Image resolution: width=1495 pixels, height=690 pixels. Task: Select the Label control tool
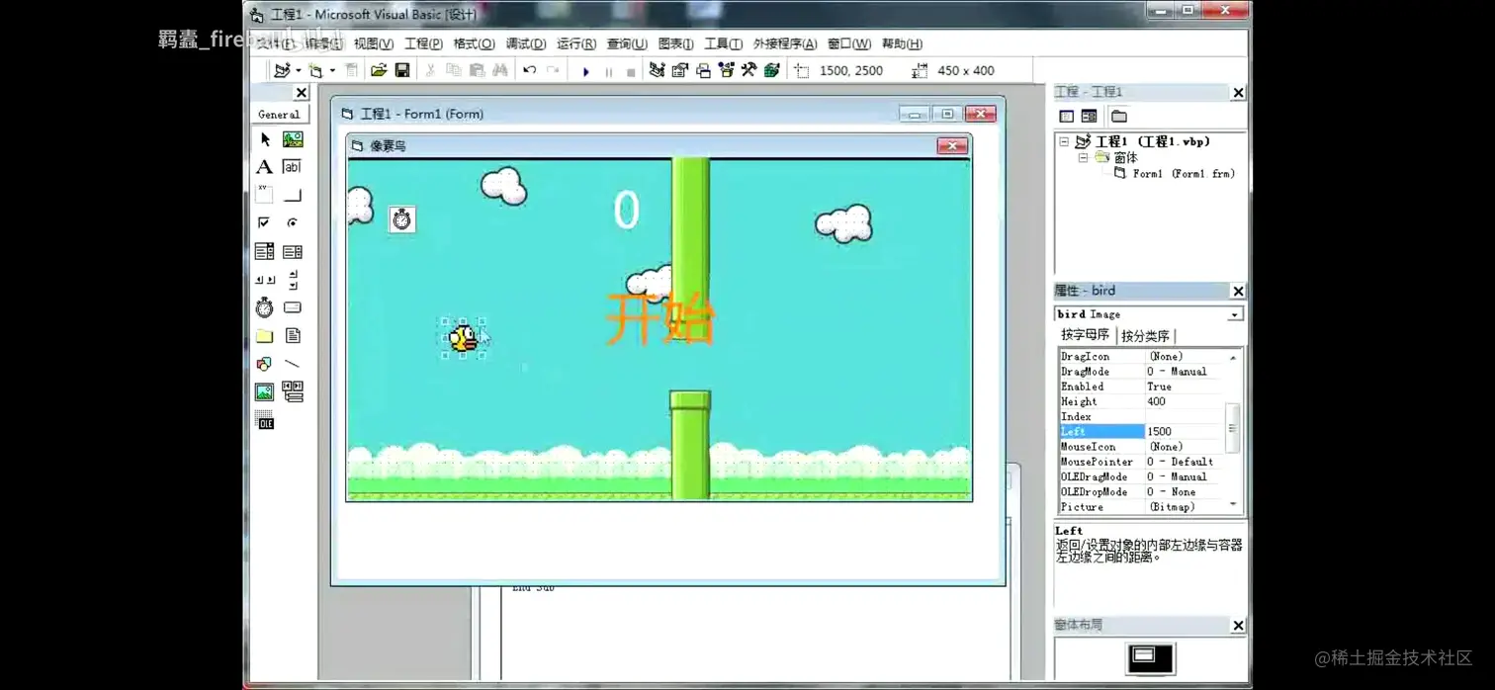265,167
